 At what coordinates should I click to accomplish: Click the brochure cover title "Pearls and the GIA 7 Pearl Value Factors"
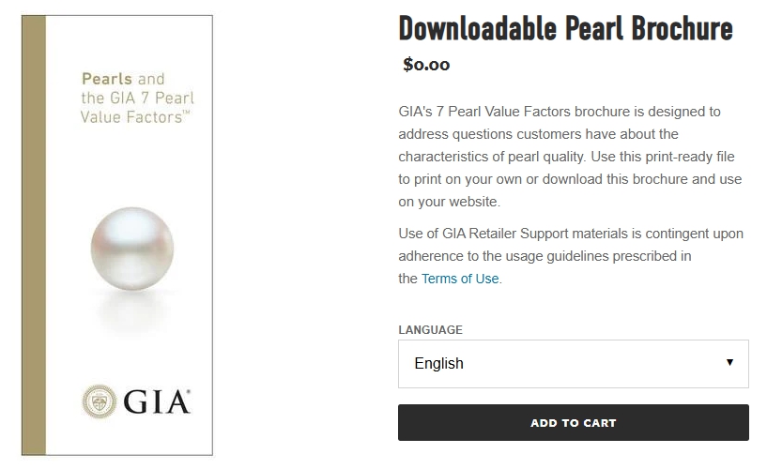(x=137, y=98)
